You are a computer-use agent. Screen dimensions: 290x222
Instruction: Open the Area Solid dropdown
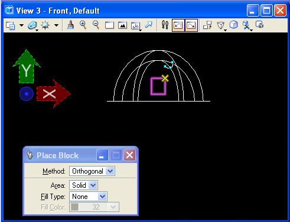tap(83, 185)
